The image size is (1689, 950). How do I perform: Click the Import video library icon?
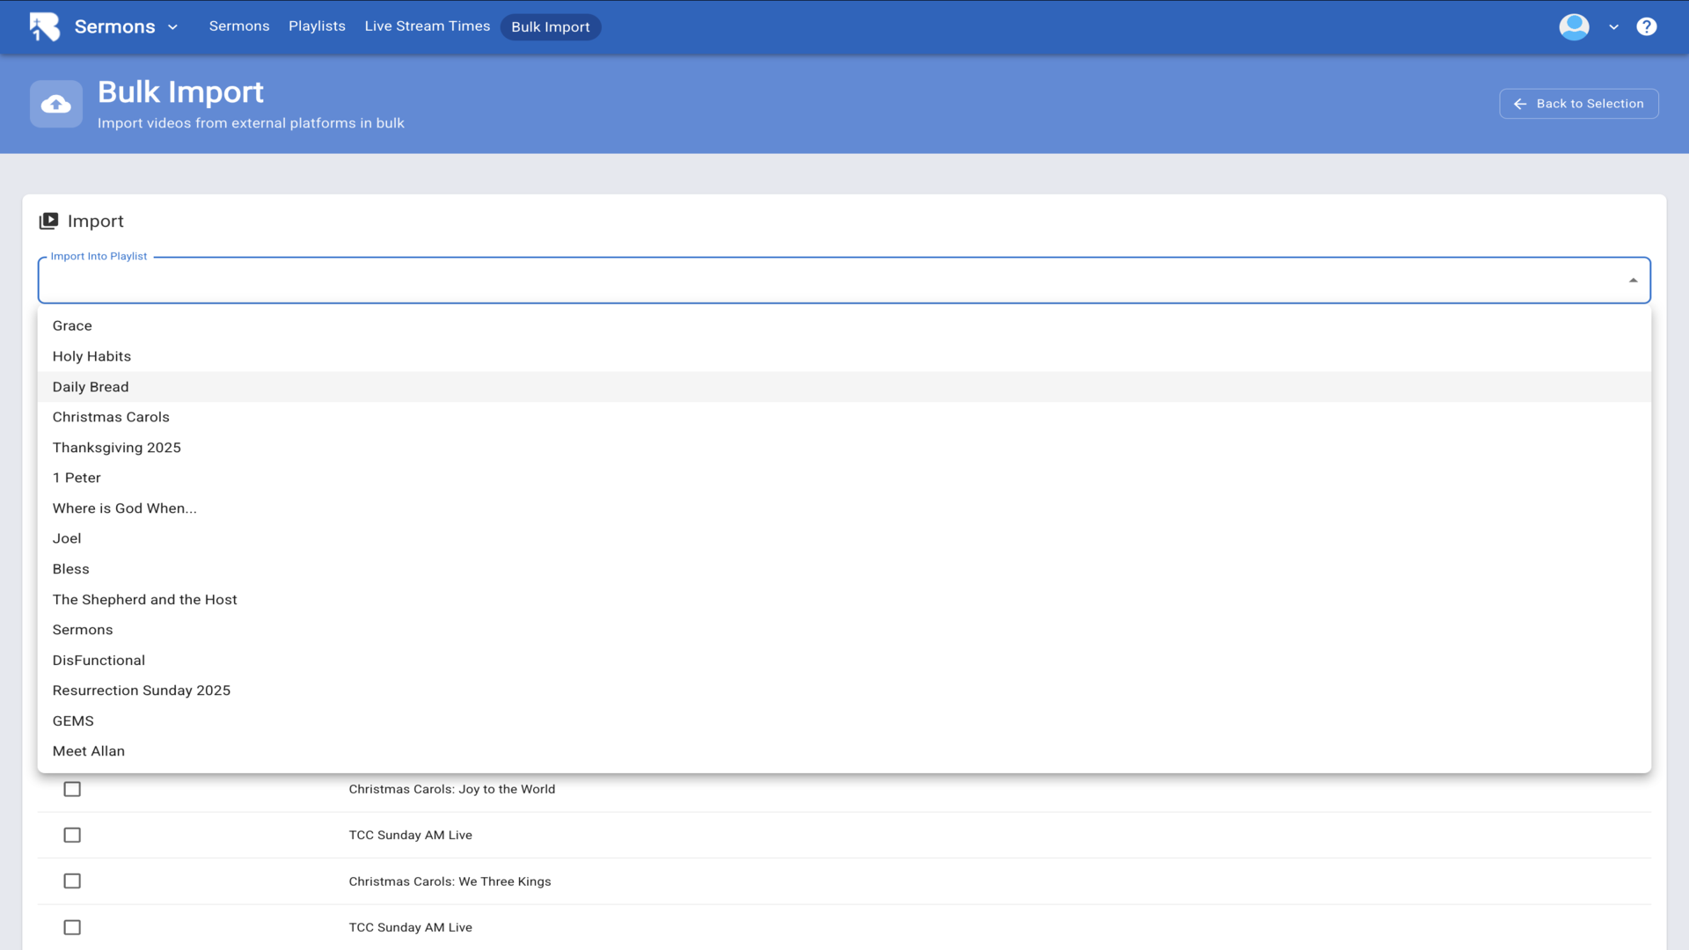tap(48, 221)
